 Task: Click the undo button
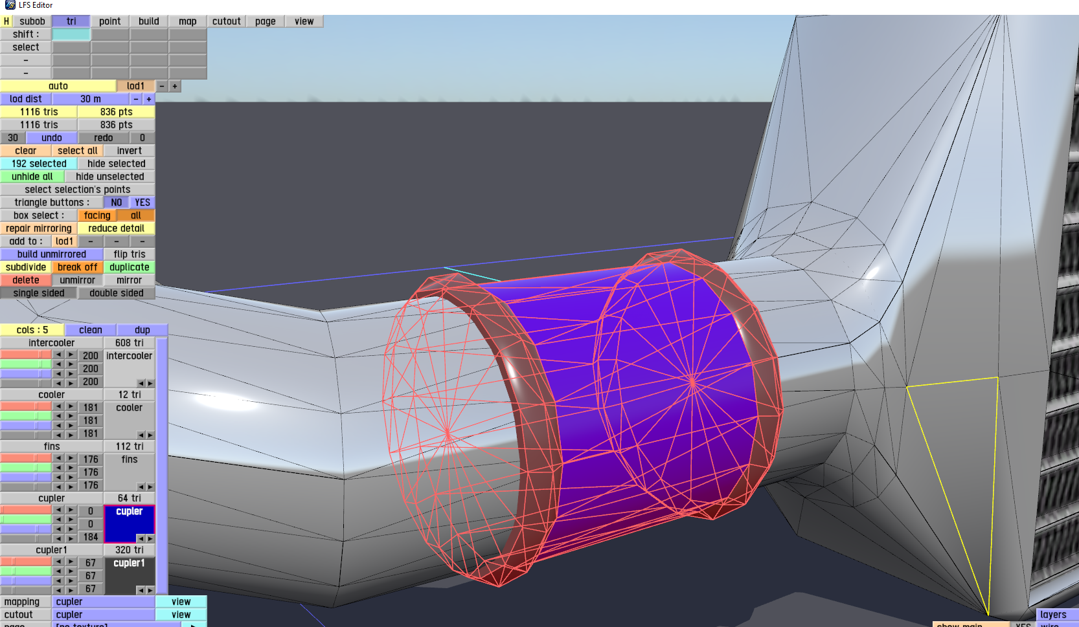pyautogui.click(x=52, y=138)
